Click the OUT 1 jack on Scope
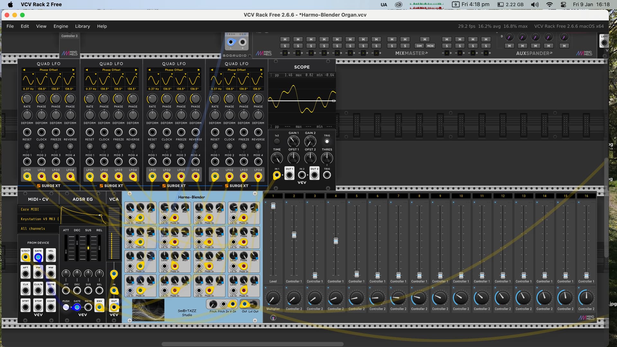Image resolution: width=617 pixels, height=347 pixels. click(x=289, y=175)
